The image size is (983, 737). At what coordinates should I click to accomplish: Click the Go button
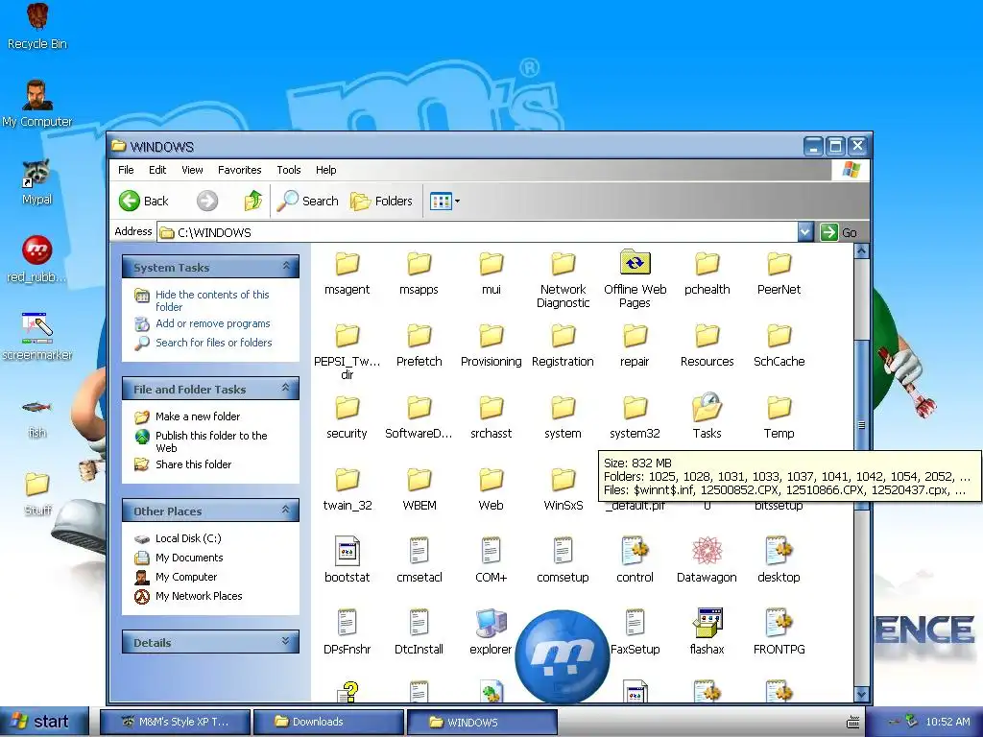coord(839,232)
